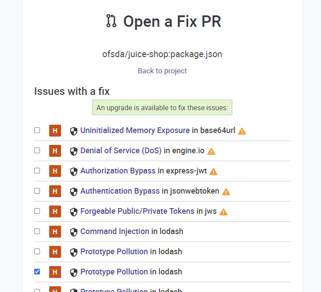Tick the checkbox for Uninitialized Memory Exposure

[37, 130]
